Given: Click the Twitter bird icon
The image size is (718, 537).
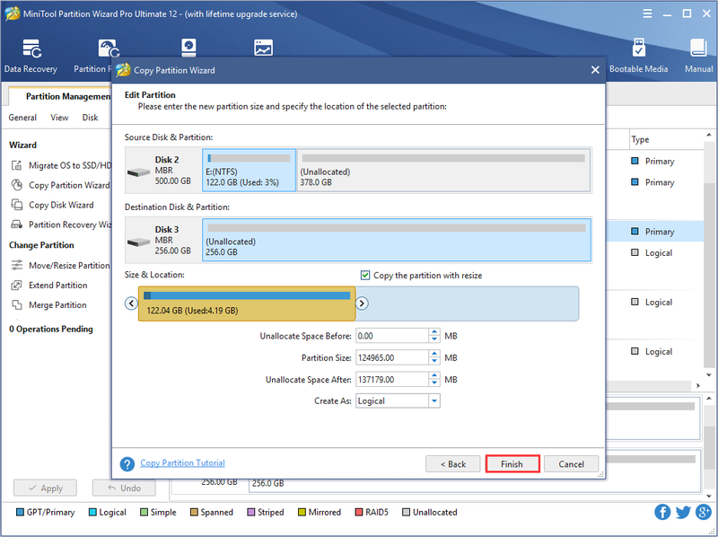Looking at the screenshot, I should pos(683,512).
